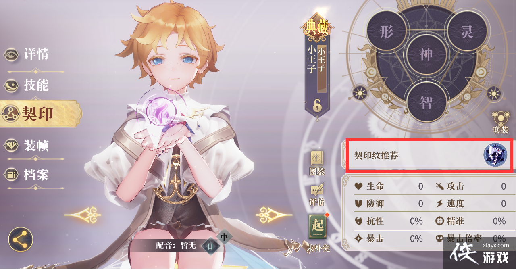Select the 形 seal slot

387,32
